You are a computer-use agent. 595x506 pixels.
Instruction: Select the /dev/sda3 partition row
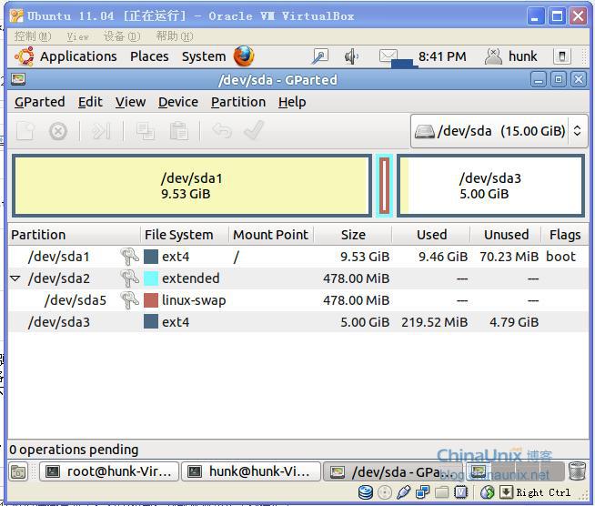coord(298,322)
